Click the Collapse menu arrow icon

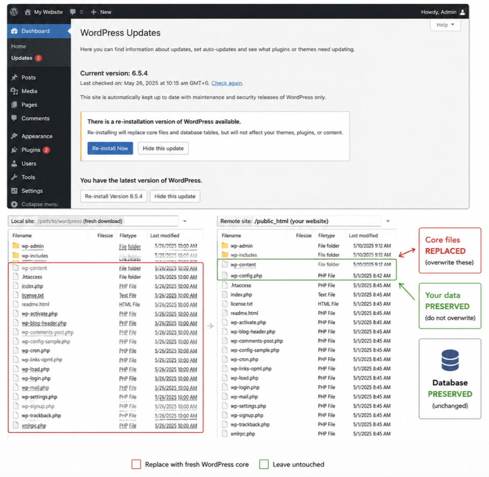point(14,204)
